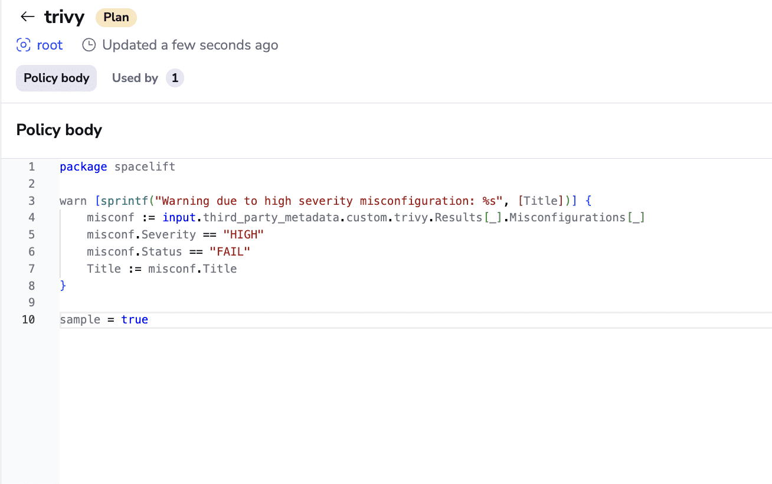Click the Used by count badge 1
772x484 pixels.
click(x=175, y=78)
